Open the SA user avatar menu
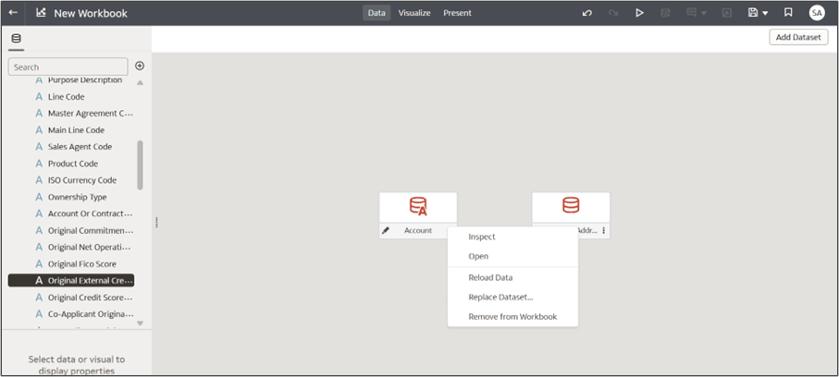The width and height of the screenshot is (839, 377). pyautogui.click(x=817, y=13)
